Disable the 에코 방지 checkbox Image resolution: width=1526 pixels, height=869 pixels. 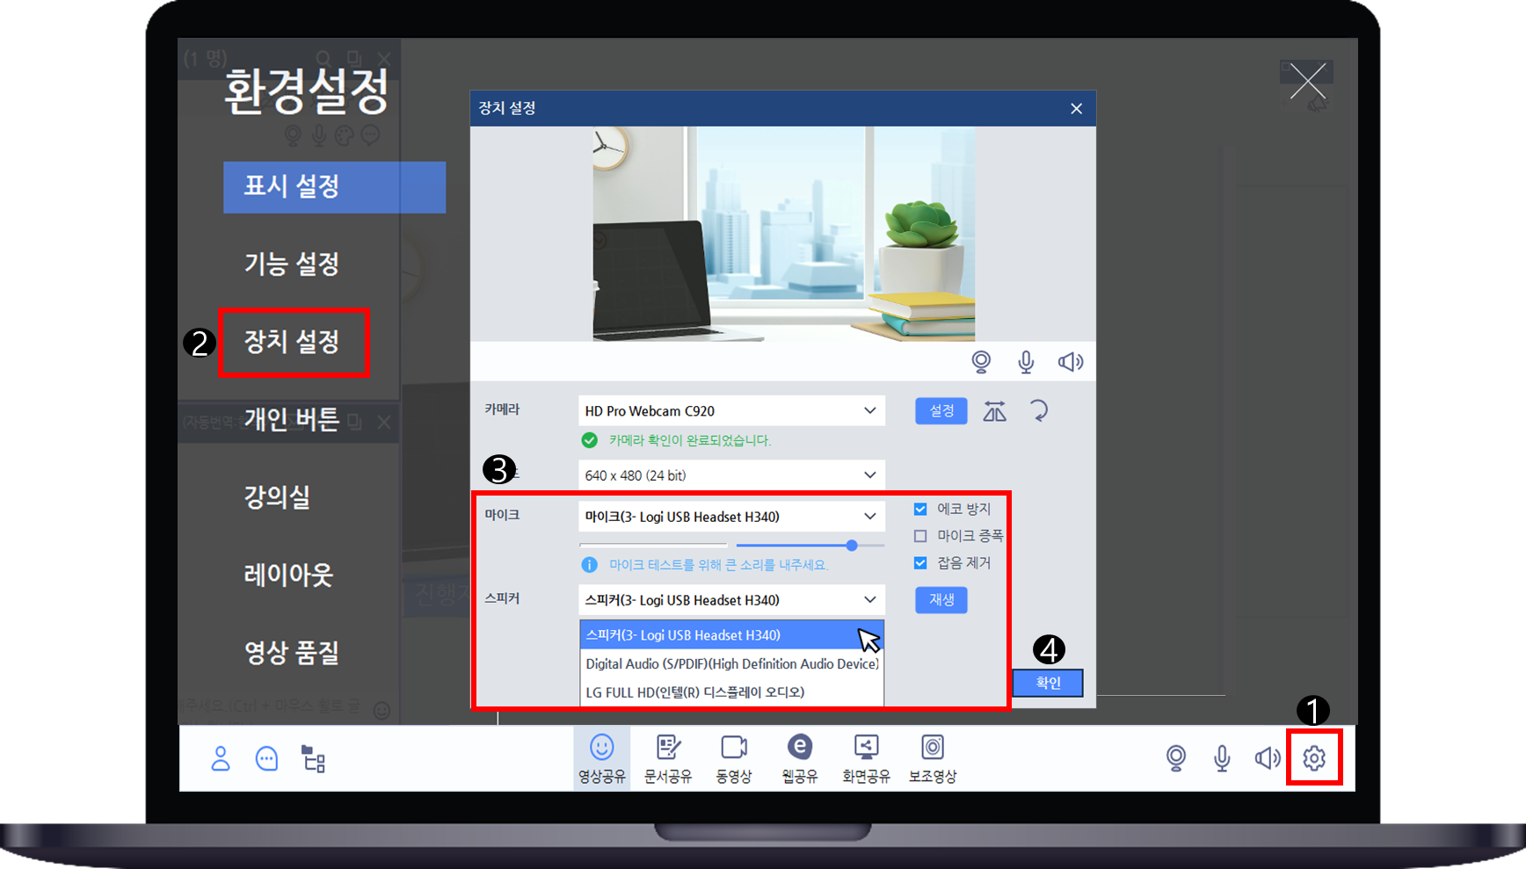click(920, 509)
